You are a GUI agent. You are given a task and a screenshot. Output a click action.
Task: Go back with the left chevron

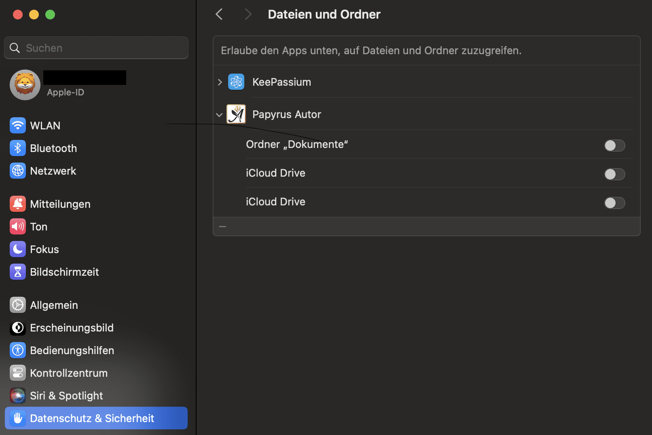219,15
